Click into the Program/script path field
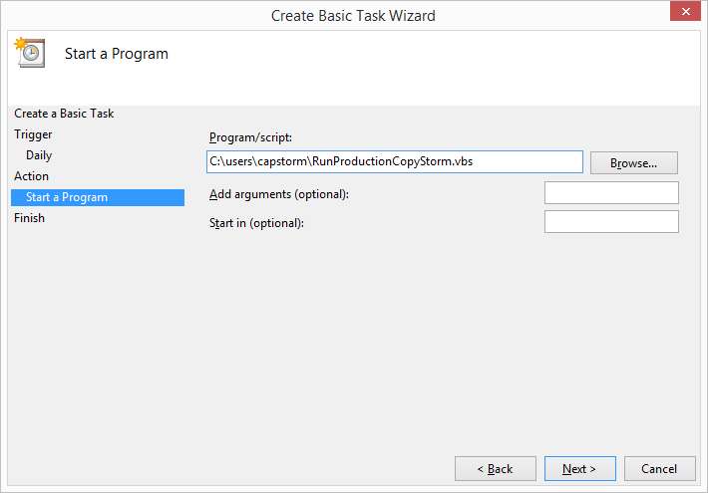 pyautogui.click(x=395, y=162)
